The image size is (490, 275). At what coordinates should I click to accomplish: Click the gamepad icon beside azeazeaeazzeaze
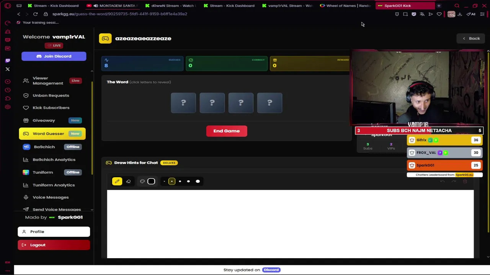click(x=105, y=39)
